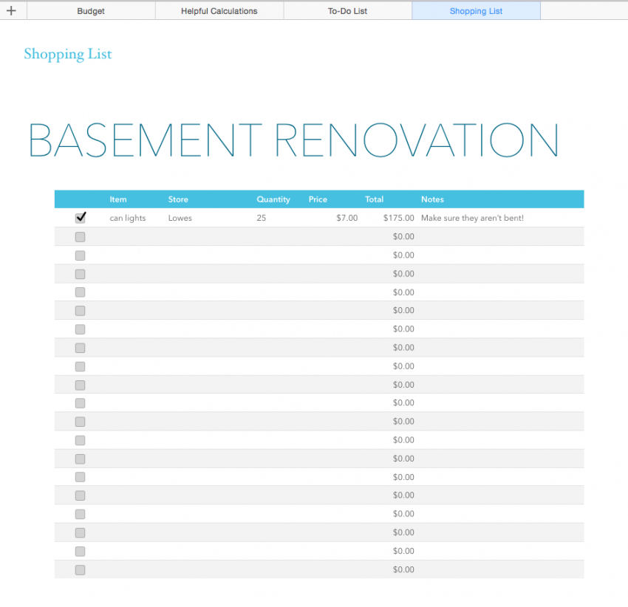The image size is (628, 607).
Task: Select the Item column header
Action: (x=118, y=199)
